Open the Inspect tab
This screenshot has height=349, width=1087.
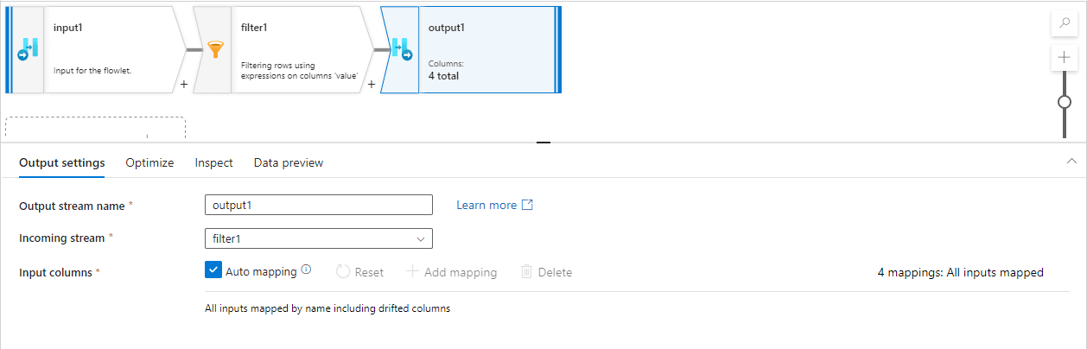[213, 162]
